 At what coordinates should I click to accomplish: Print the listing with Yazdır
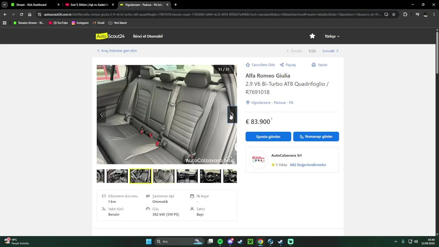pyautogui.click(x=319, y=65)
